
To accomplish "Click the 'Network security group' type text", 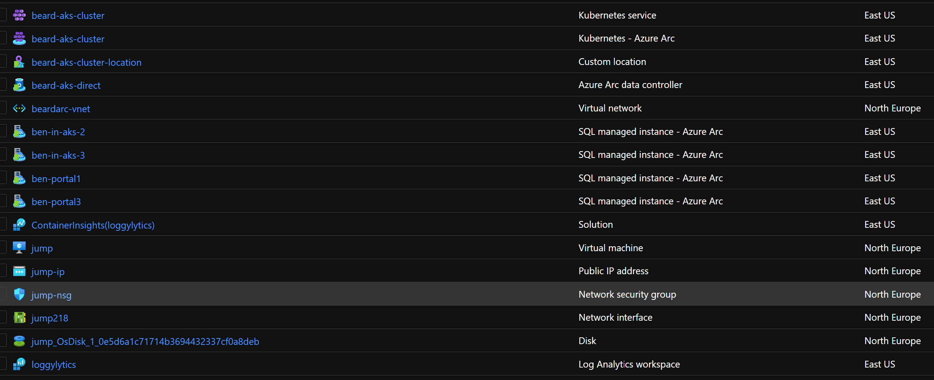I will (x=627, y=295).
